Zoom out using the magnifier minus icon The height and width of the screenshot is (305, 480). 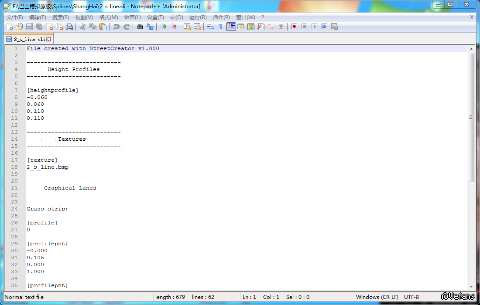[x=174, y=27]
